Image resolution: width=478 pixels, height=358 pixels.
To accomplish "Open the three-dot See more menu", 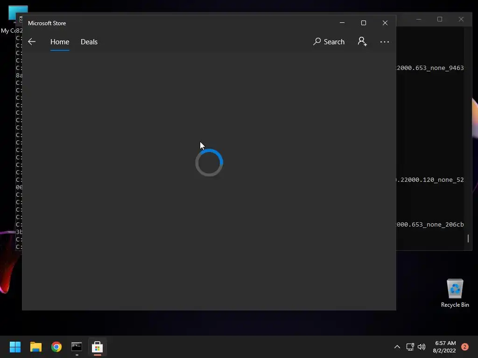I will [x=385, y=41].
